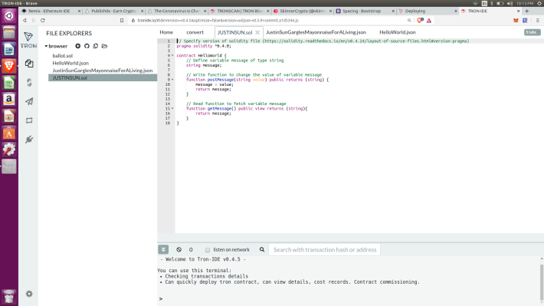
Task: Open ballot.sol in the file list
Action: click(x=63, y=55)
